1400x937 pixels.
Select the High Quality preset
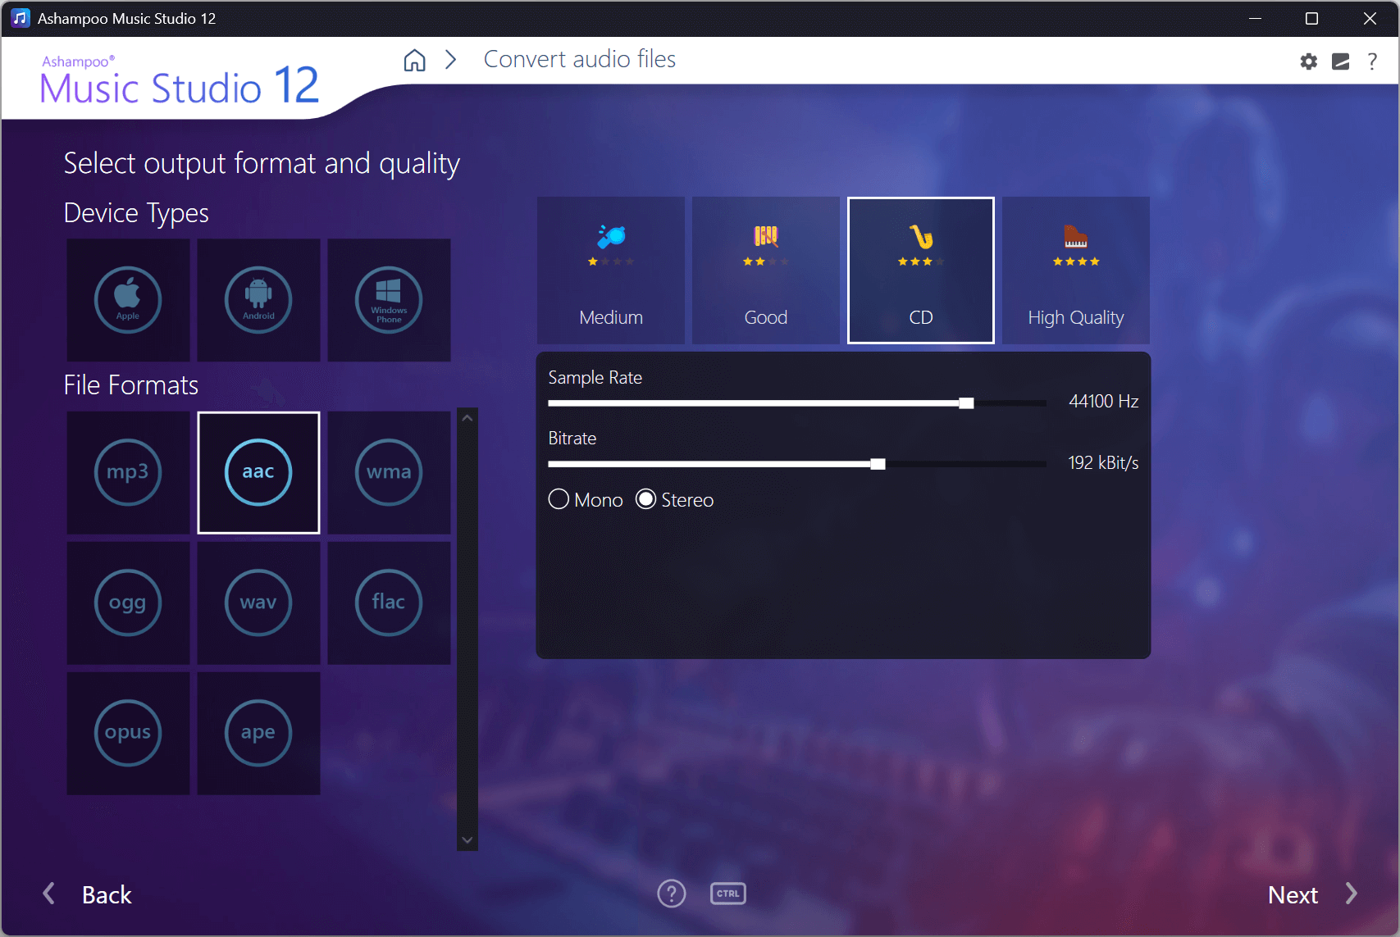1075,271
